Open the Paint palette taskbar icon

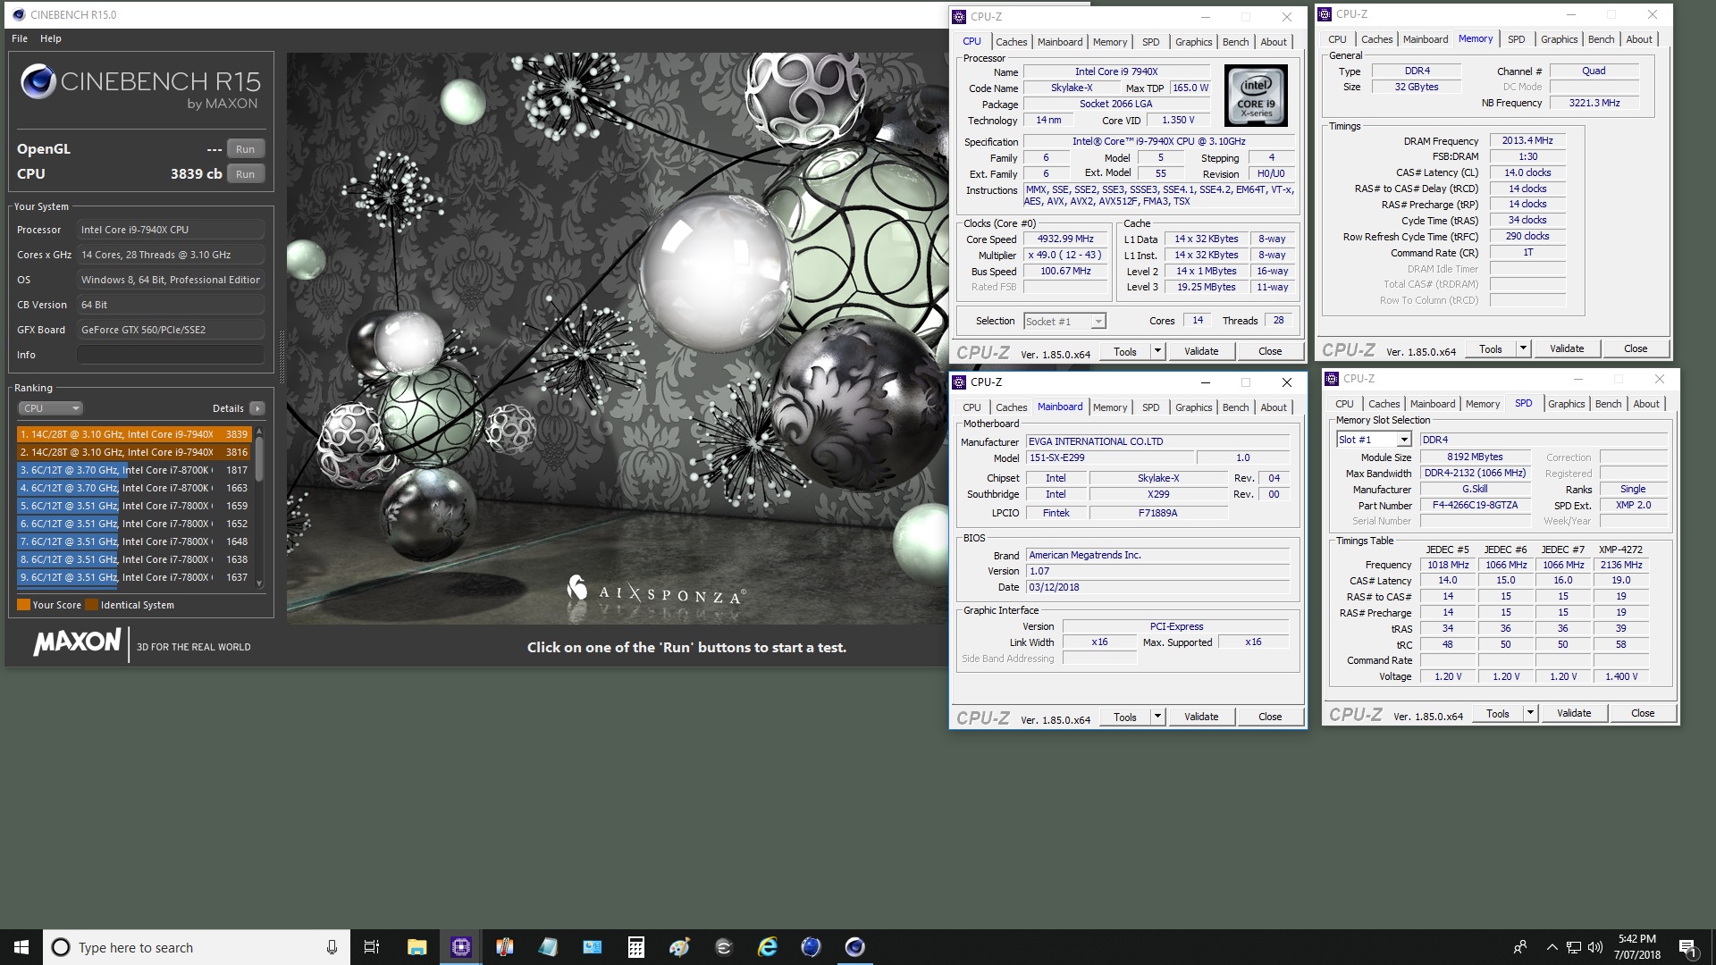click(x=679, y=947)
